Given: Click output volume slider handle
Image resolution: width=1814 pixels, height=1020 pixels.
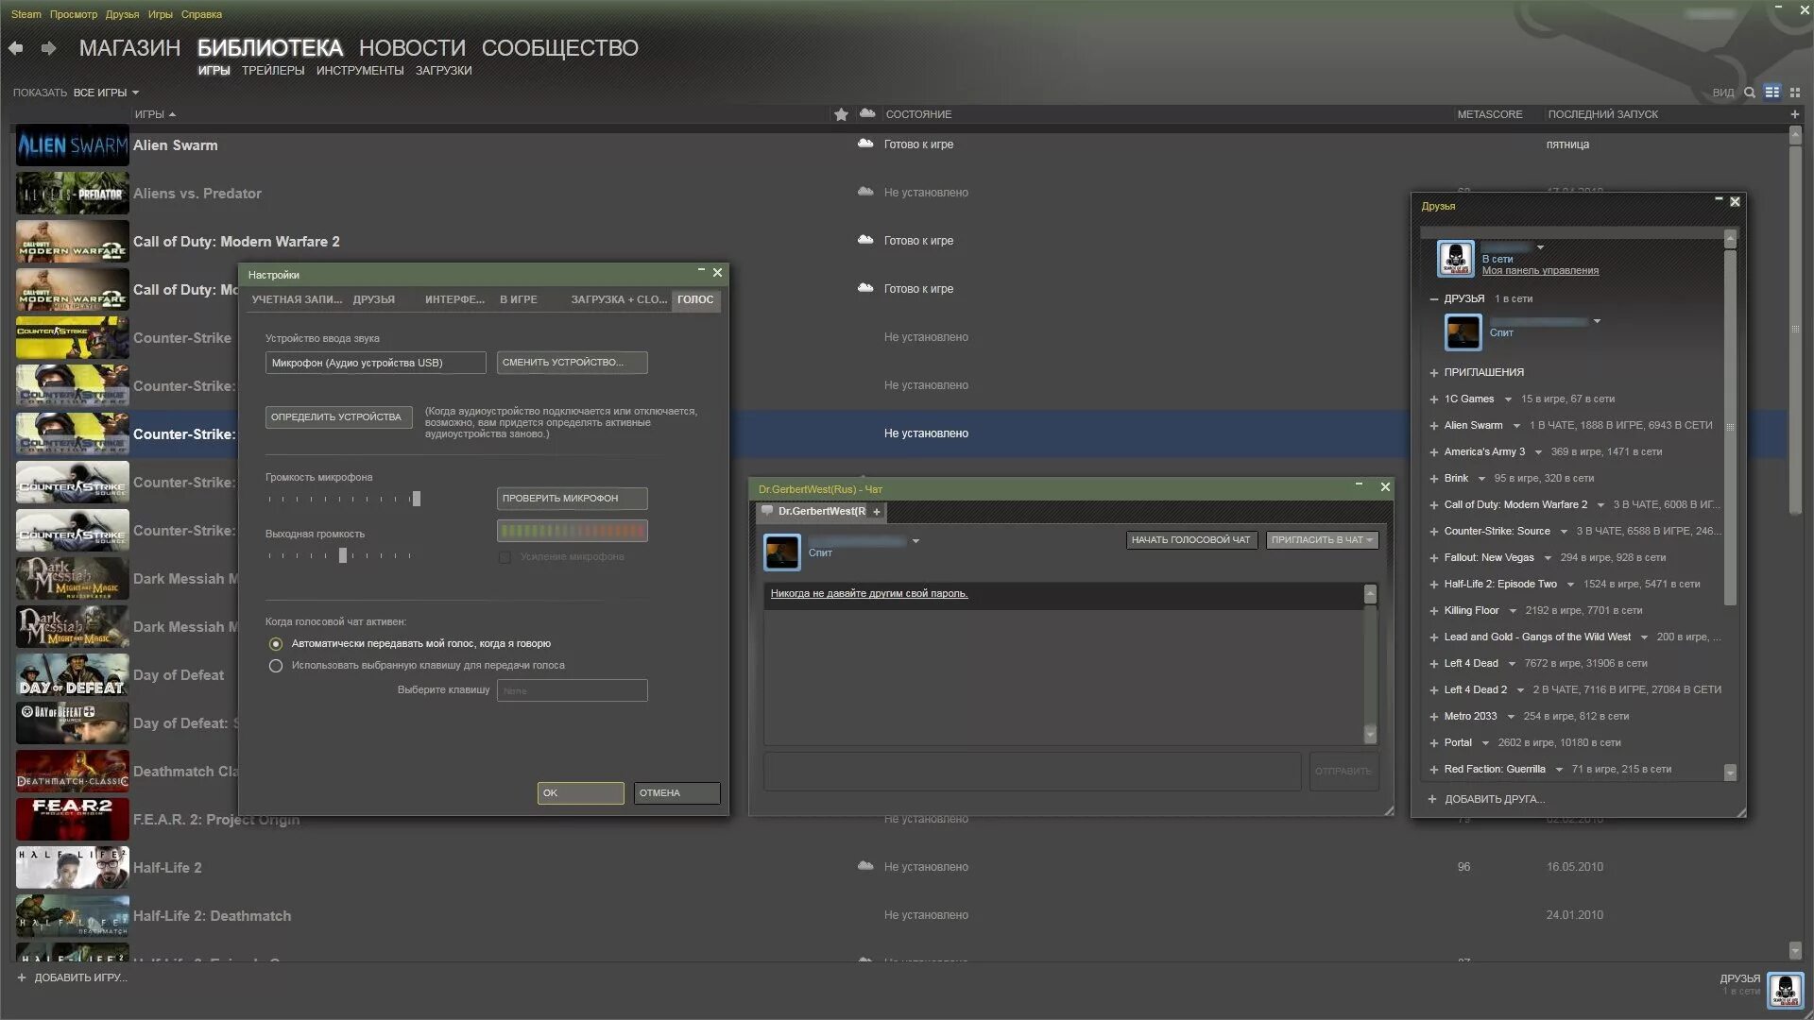Looking at the screenshot, I should click(x=343, y=555).
